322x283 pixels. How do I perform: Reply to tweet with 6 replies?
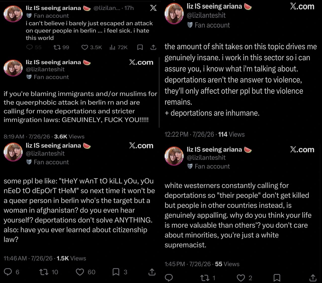point(8,272)
